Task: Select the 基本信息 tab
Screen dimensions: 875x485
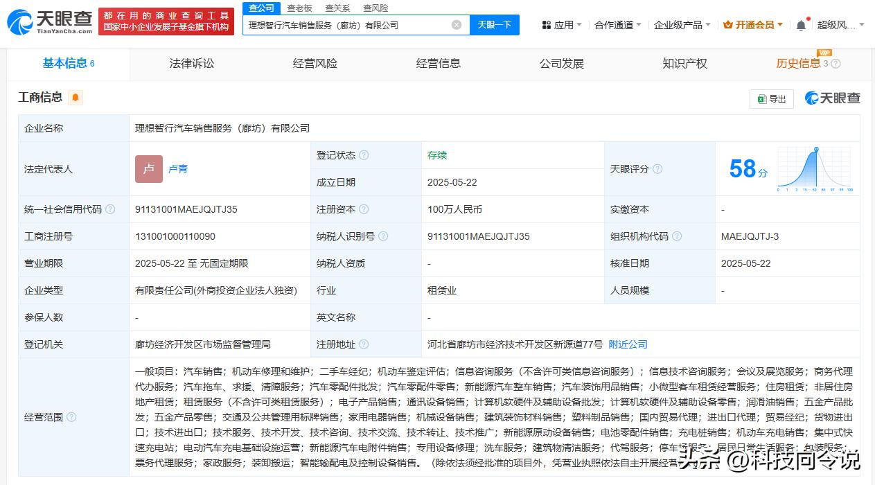Action: pos(69,64)
